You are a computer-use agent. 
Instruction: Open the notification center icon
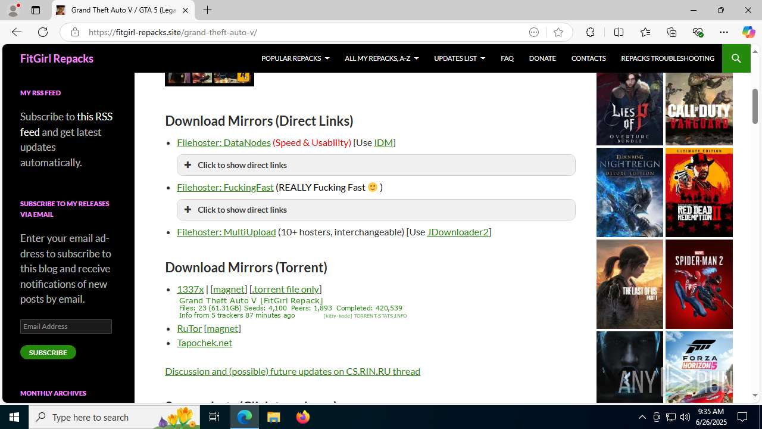743,417
